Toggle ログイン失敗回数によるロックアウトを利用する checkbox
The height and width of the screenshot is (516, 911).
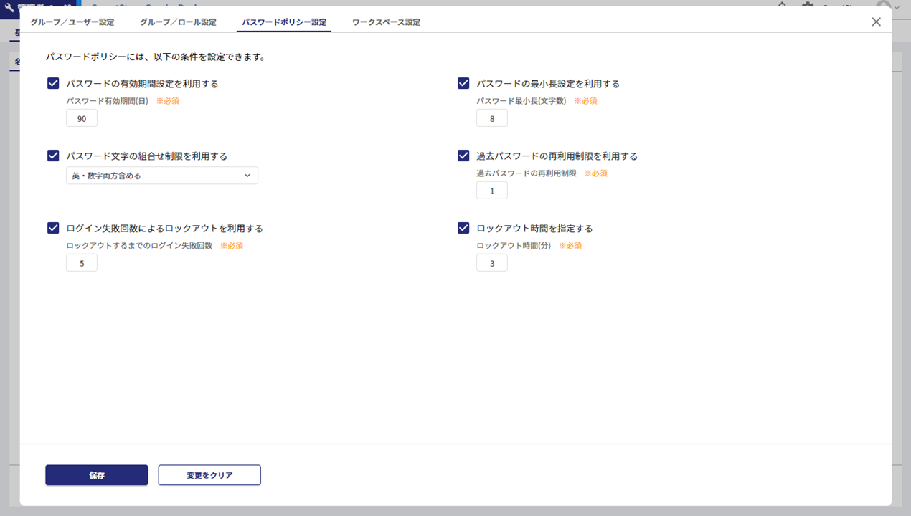tap(53, 228)
